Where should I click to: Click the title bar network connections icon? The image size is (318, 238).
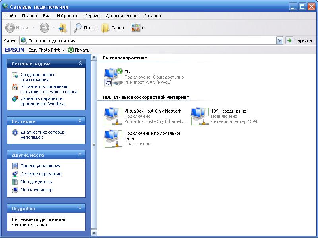click(x=6, y=6)
